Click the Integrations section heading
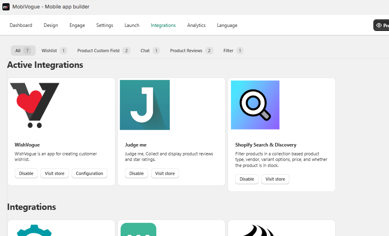Image resolution: width=389 pixels, height=236 pixels. [32, 207]
